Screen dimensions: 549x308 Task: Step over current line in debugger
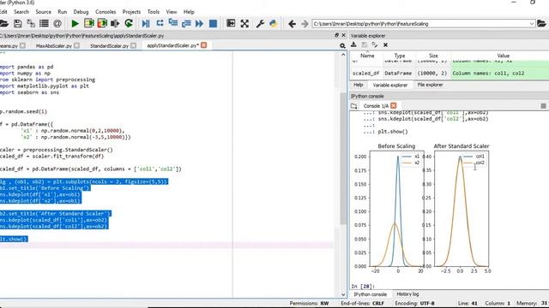click(x=160, y=23)
